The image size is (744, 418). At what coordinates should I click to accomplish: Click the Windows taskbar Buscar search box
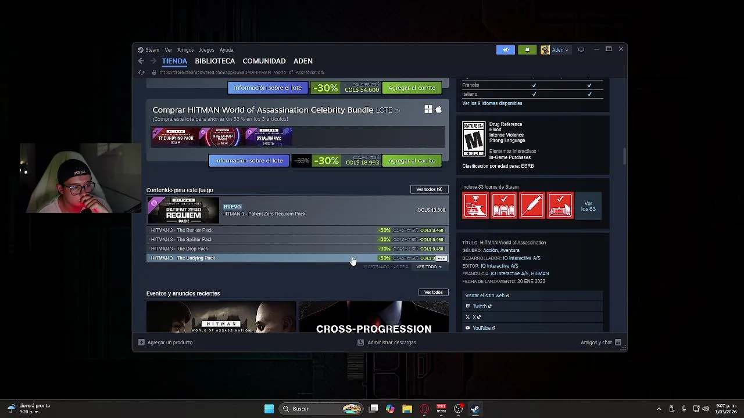tap(321, 409)
